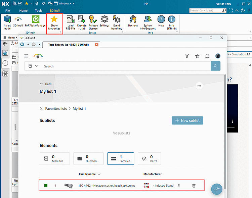Click Load PS3-File
Screen dimensions: 252x198
71,22
